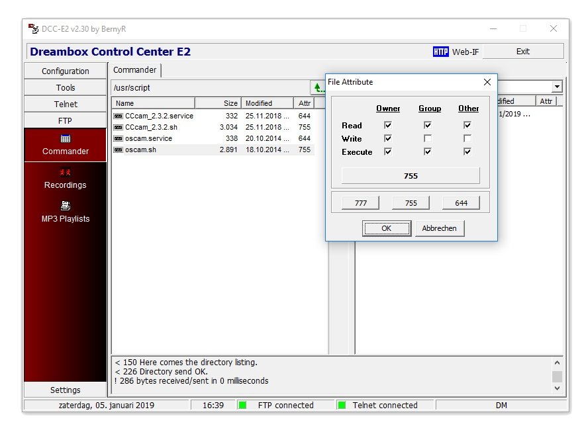
Task: Select the Commander tab
Action: (x=135, y=70)
